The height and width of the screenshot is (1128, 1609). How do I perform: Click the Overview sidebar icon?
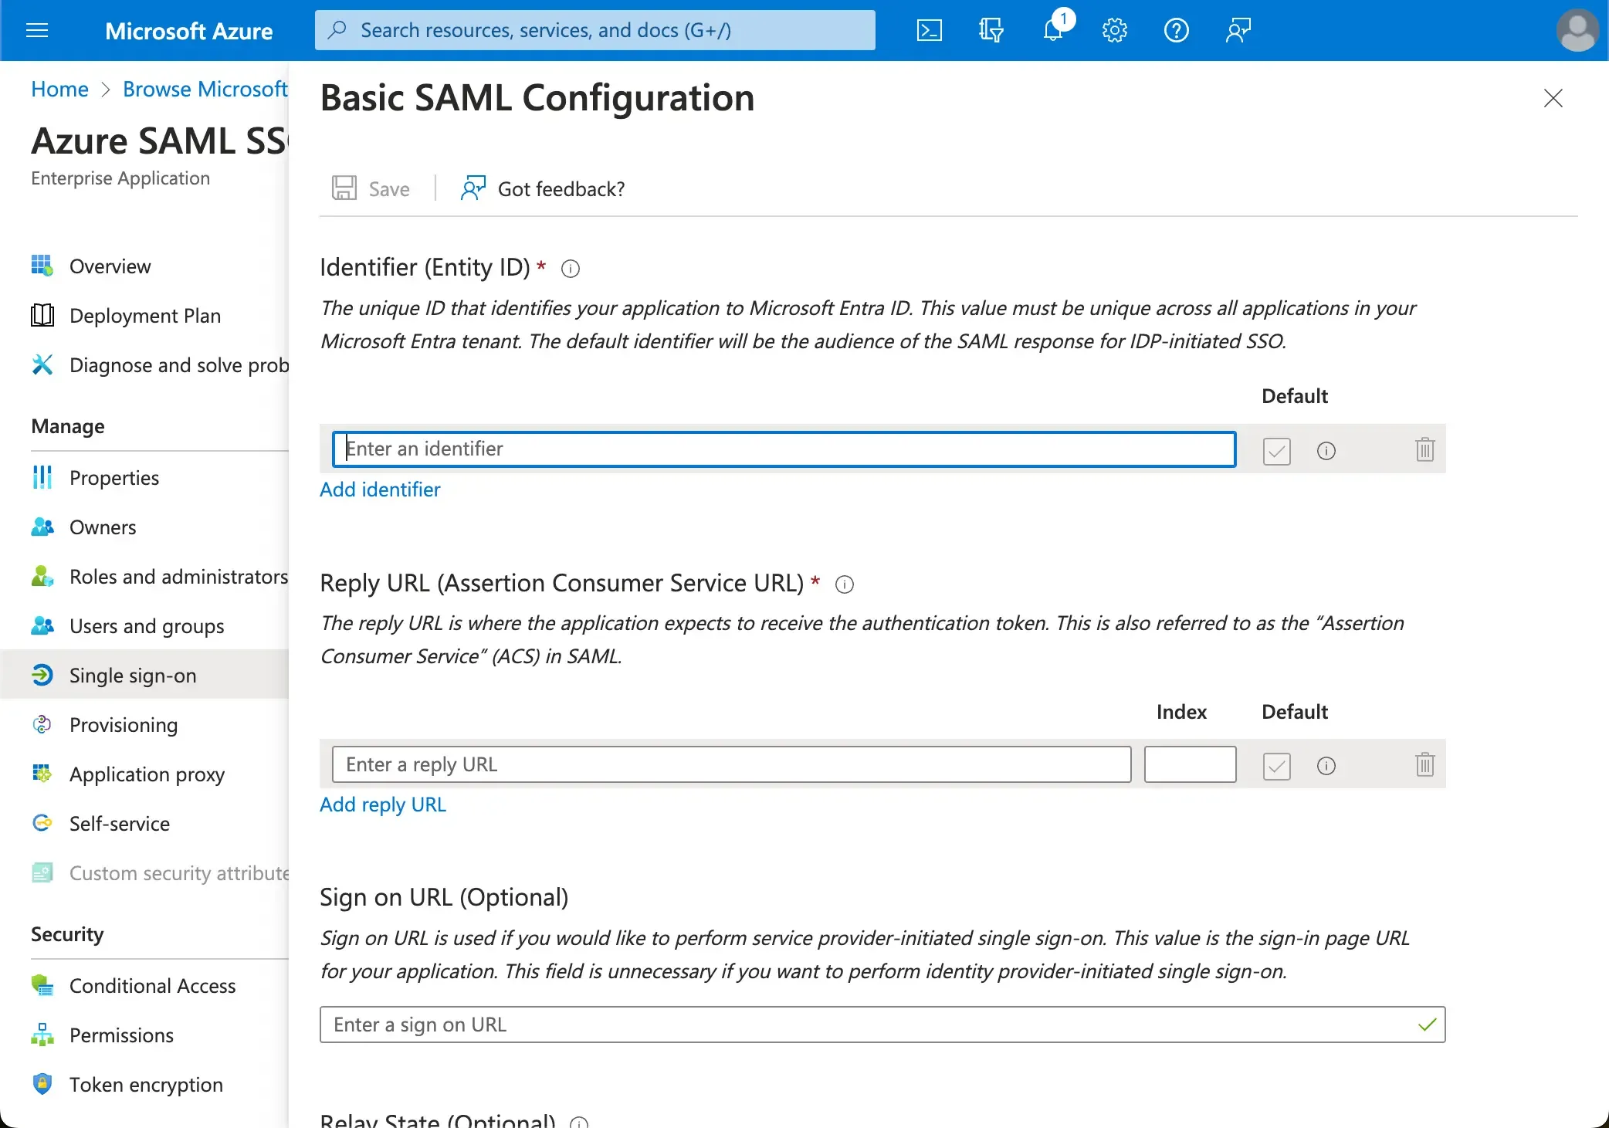pyautogui.click(x=42, y=264)
